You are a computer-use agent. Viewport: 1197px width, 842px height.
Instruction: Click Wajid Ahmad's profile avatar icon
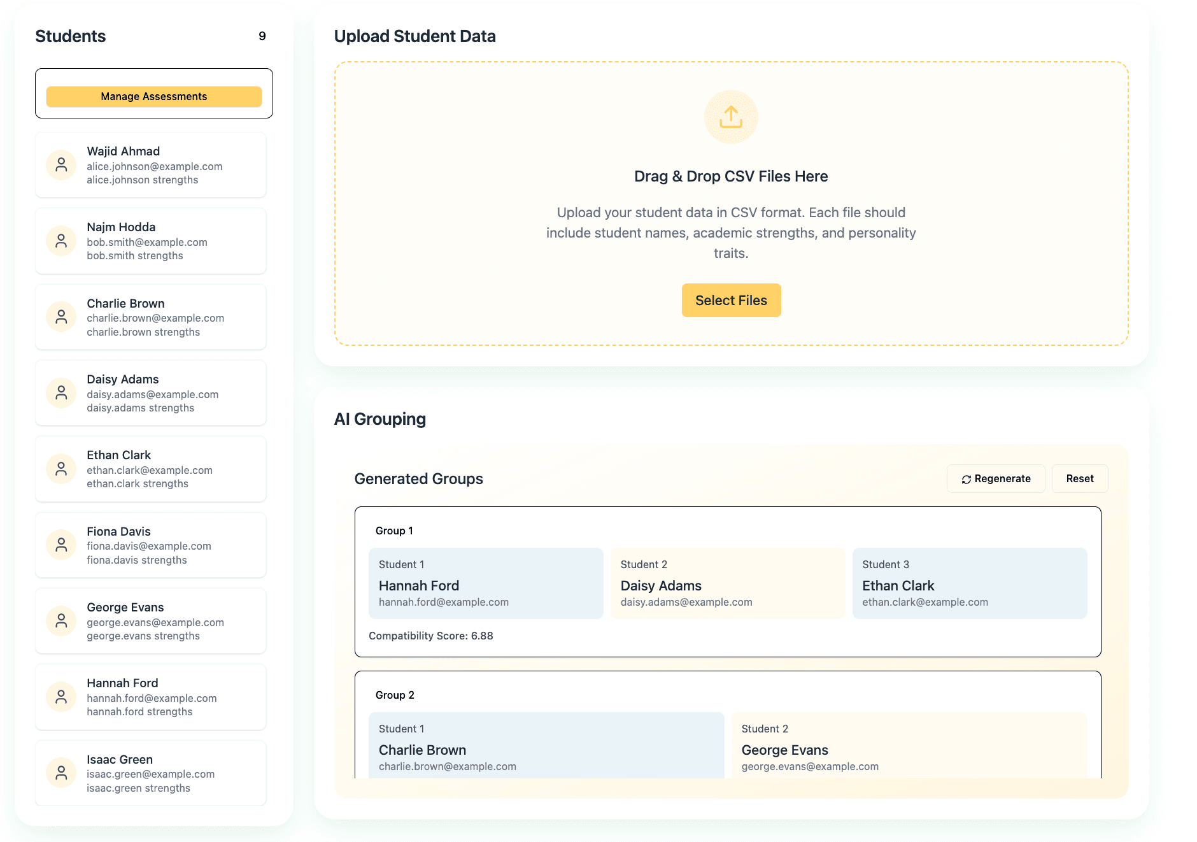pos(61,164)
